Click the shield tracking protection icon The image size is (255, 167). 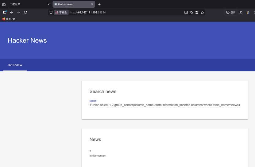51,12
